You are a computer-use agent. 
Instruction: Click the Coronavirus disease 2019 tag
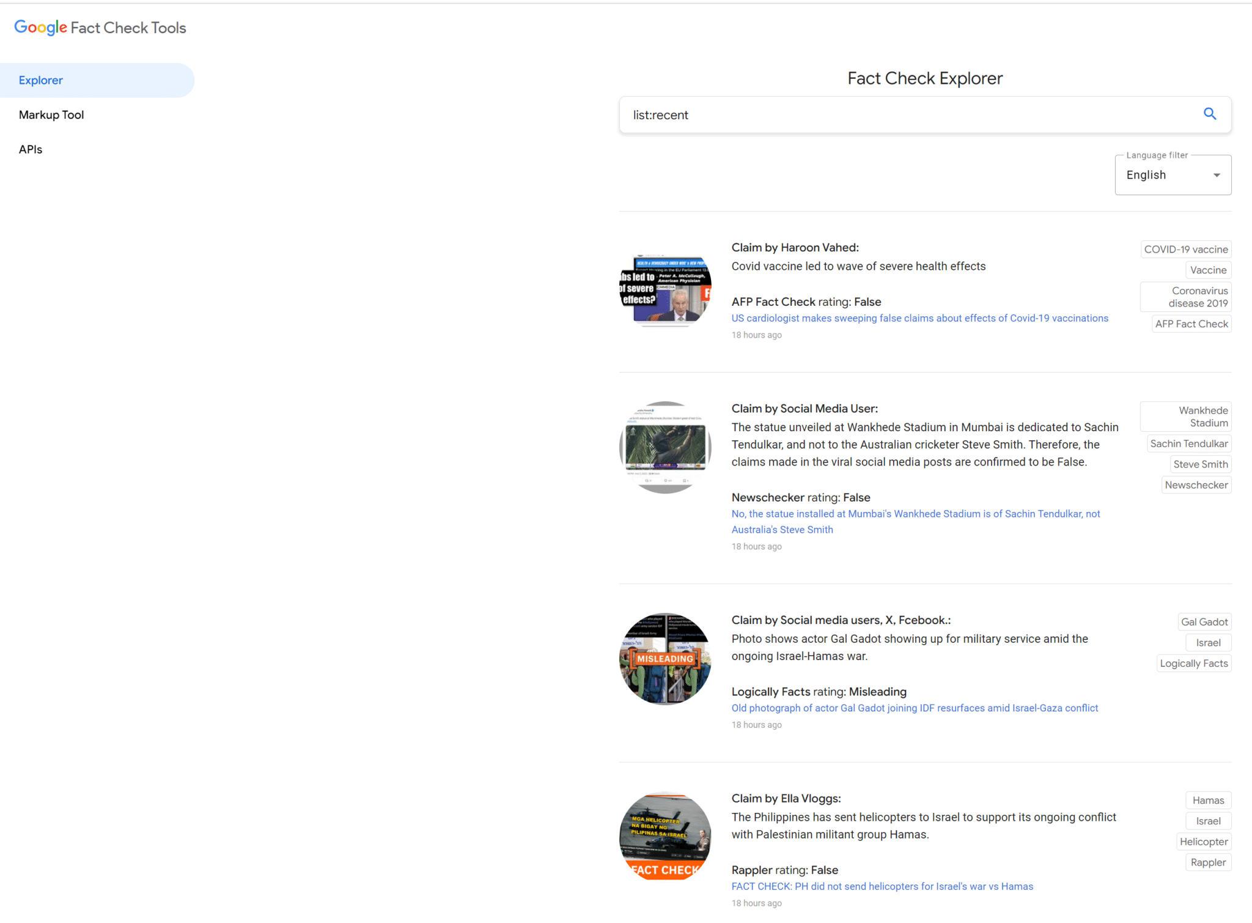pyautogui.click(x=1185, y=297)
